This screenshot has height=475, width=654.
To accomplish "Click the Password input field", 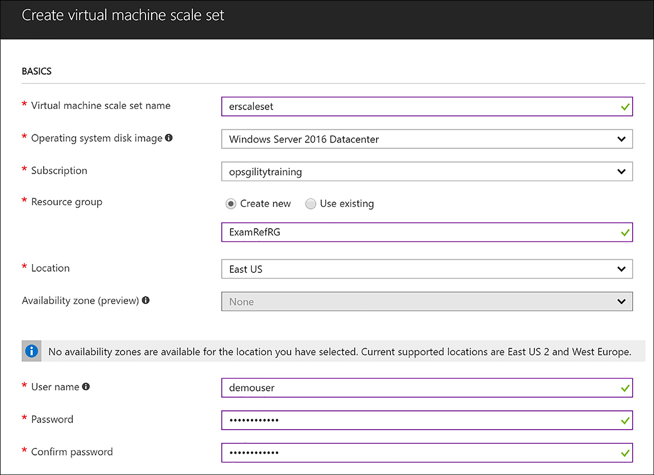I will click(x=427, y=421).
